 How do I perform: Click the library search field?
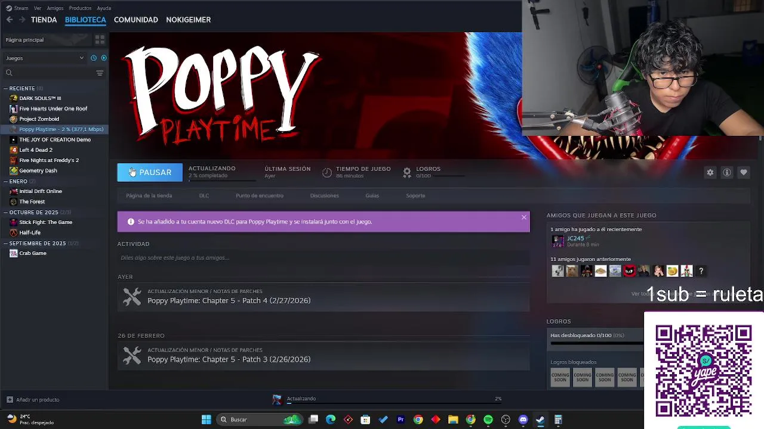tap(48, 73)
